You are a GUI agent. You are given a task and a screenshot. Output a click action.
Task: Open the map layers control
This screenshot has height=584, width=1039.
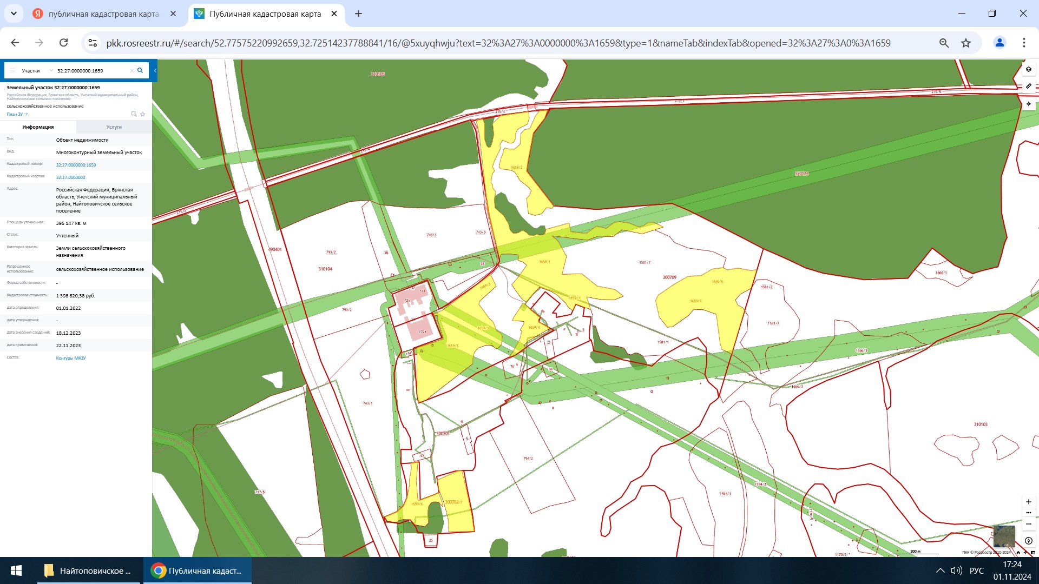tap(1029, 69)
